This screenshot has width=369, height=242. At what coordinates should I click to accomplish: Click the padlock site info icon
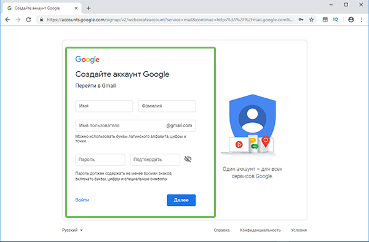click(41, 20)
